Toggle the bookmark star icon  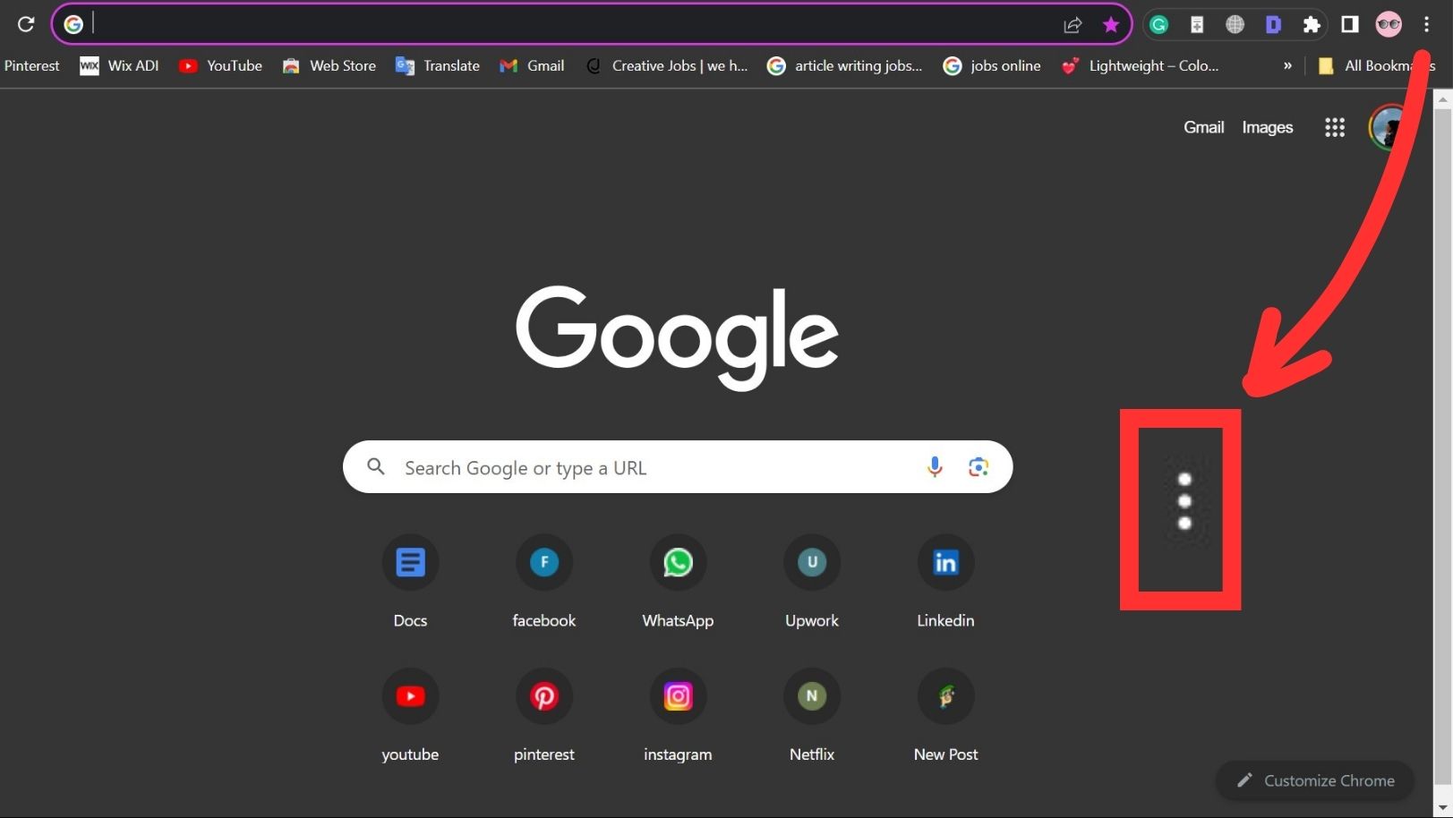click(1111, 25)
